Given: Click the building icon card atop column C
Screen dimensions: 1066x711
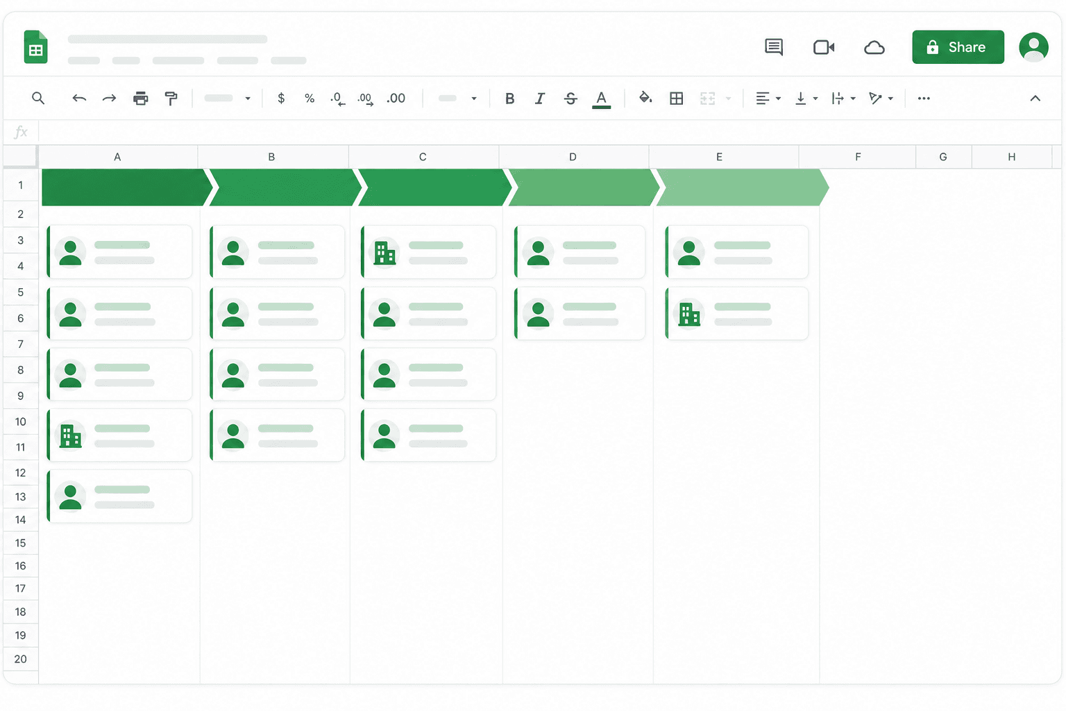Looking at the screenshot, I should pyautogui.click(x=429, y=252).
